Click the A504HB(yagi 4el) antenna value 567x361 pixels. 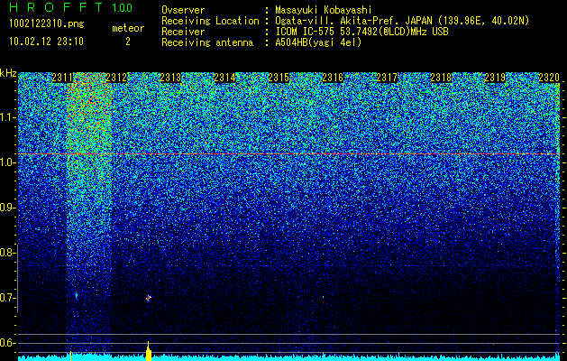(x=318, y=42)
